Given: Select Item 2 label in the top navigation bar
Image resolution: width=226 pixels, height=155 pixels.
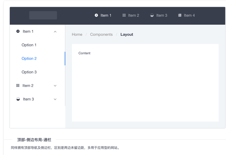Looking at the screenshot, I should pyautogui.click(x=134, y=15).
